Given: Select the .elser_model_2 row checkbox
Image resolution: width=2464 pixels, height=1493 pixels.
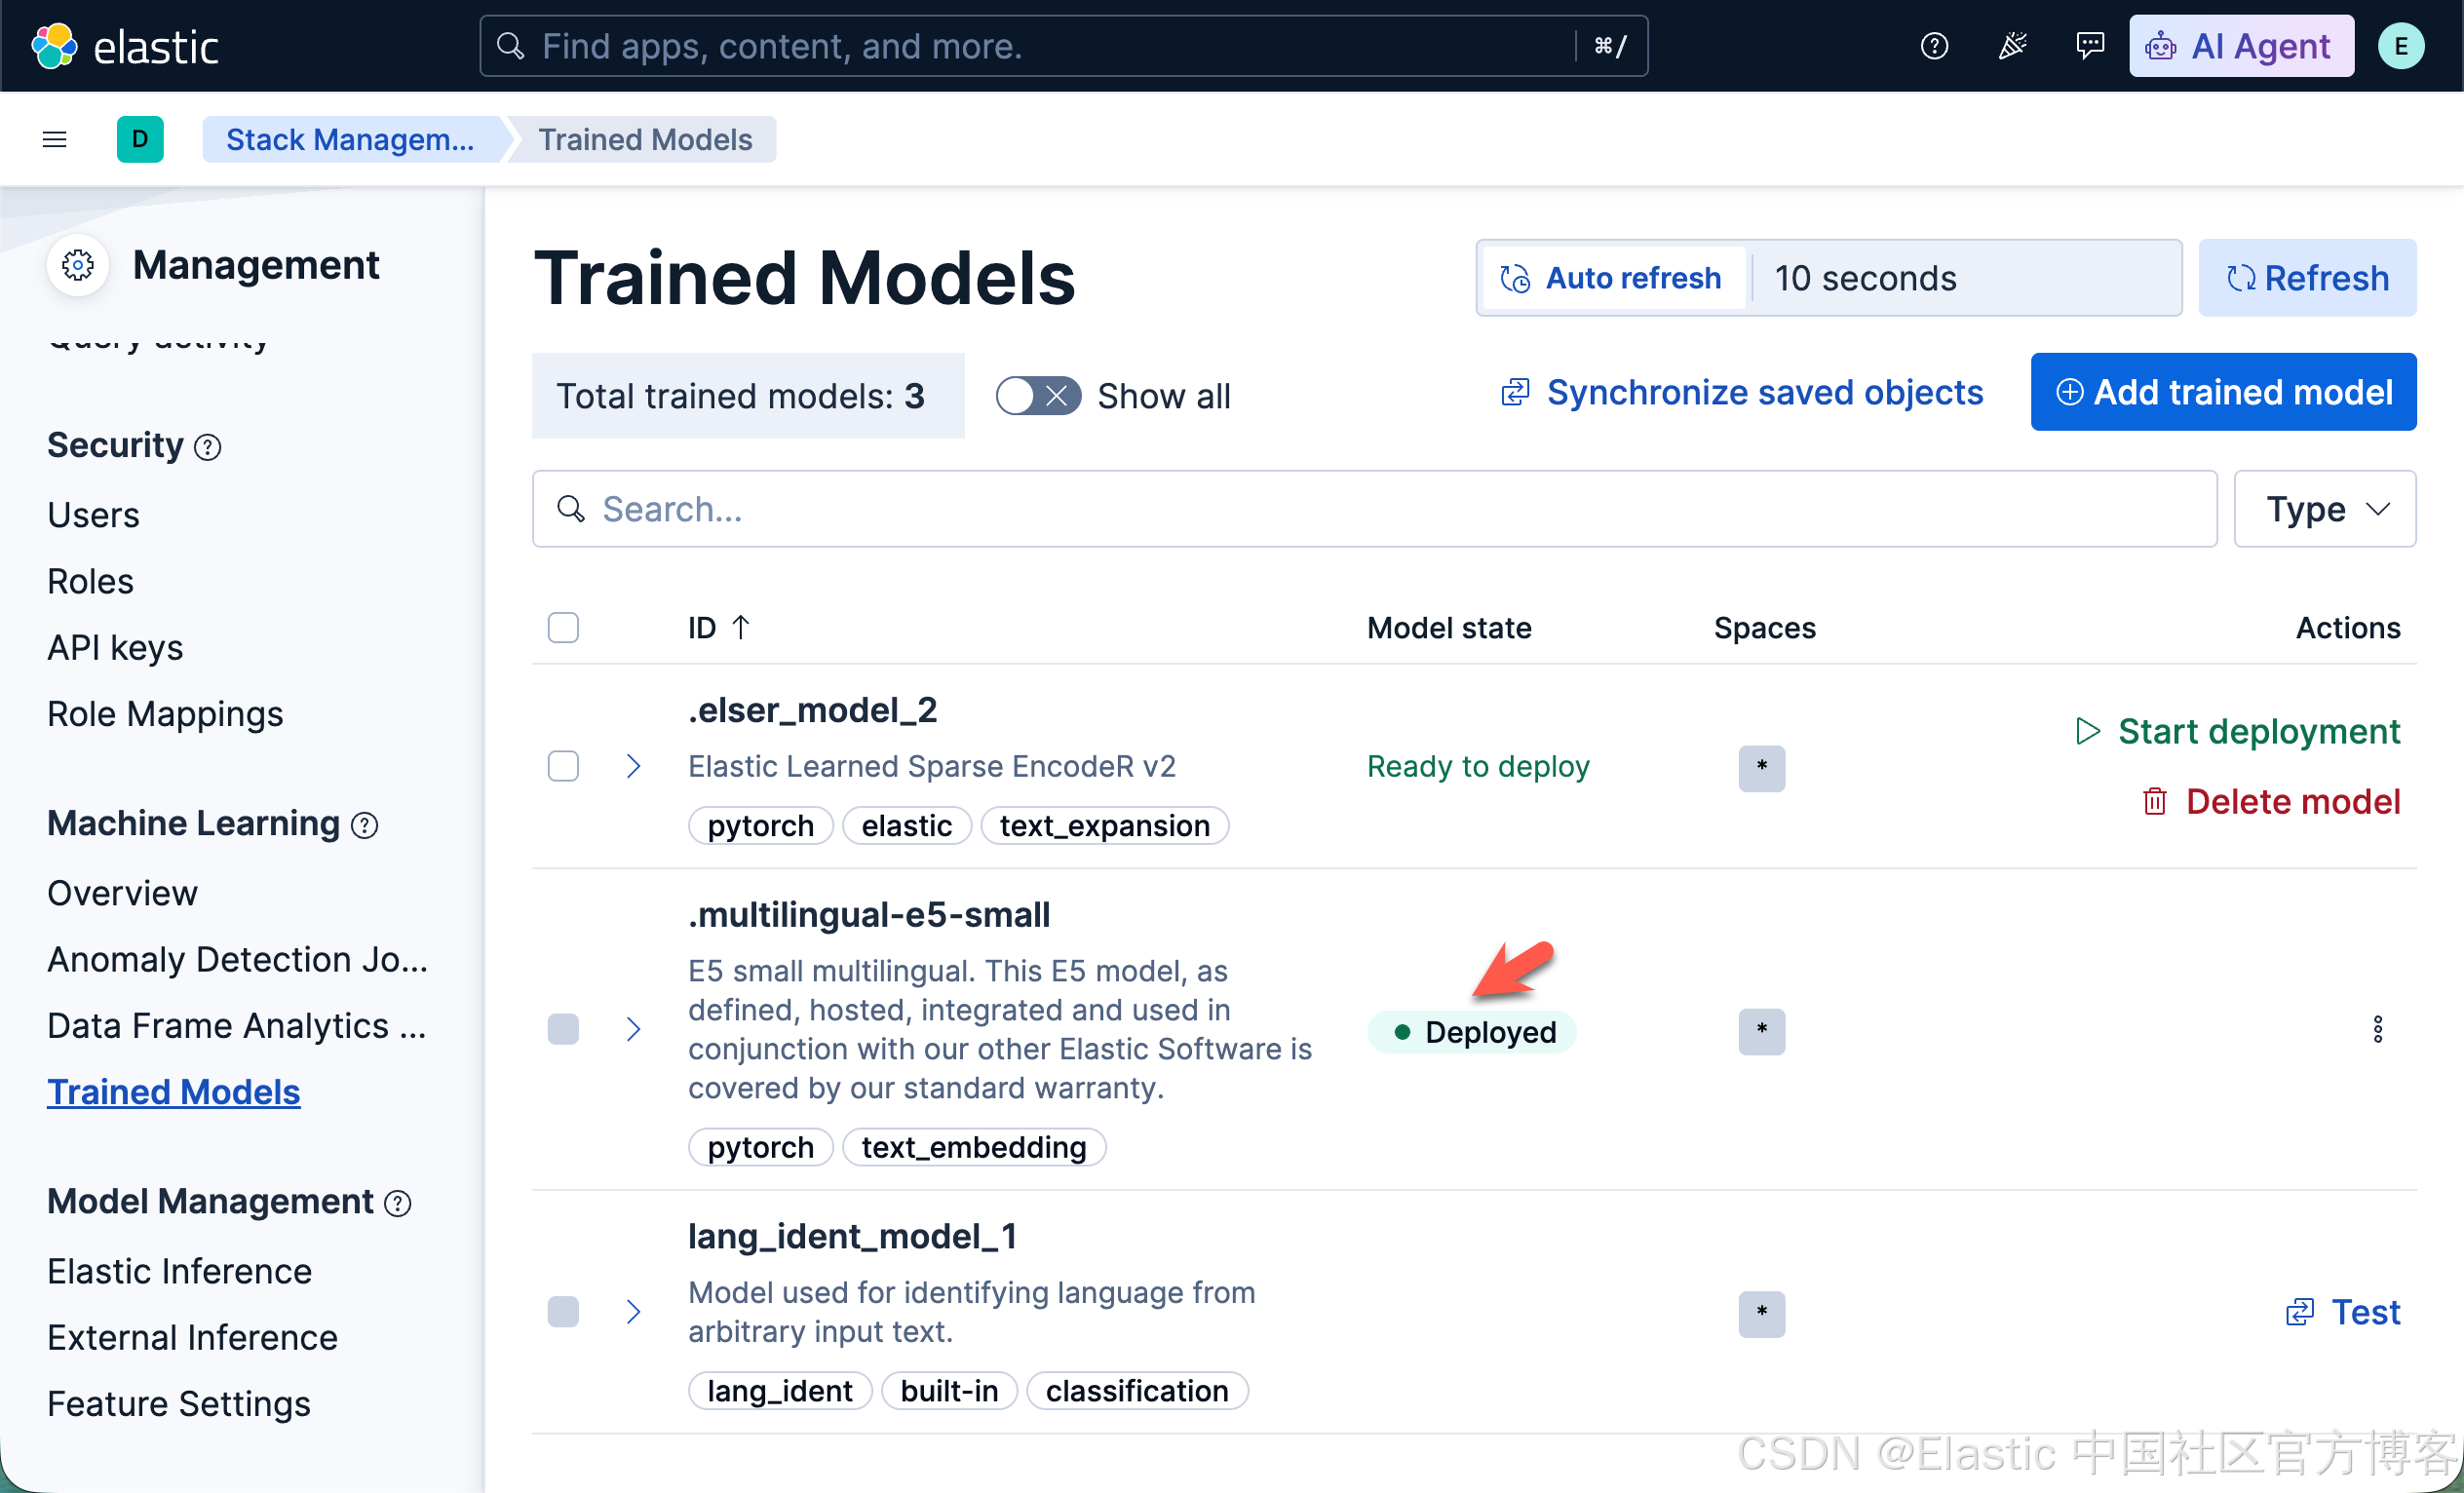Looking at the screenshot, I should pyautogui.click(x=563, y=766).
